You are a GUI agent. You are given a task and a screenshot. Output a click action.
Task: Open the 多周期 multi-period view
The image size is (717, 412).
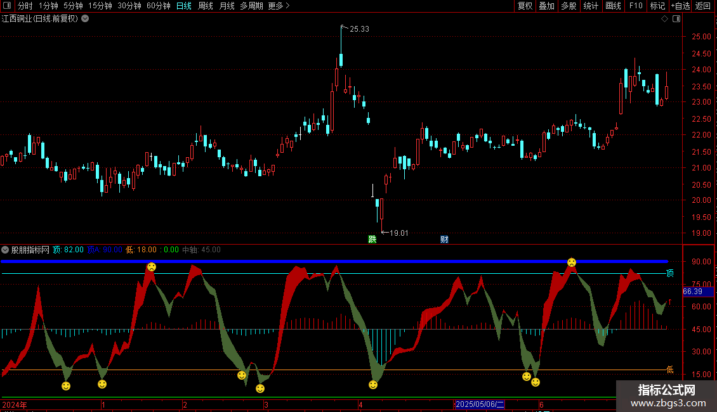point(251,6)
